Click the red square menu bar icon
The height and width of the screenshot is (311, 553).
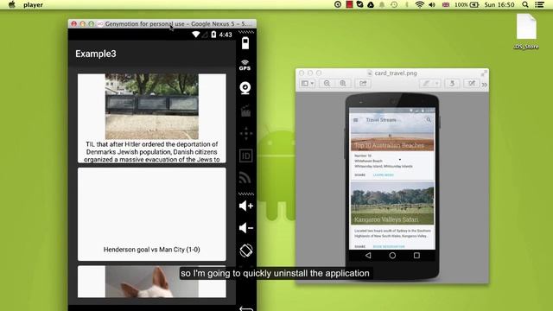click(349, 4)
